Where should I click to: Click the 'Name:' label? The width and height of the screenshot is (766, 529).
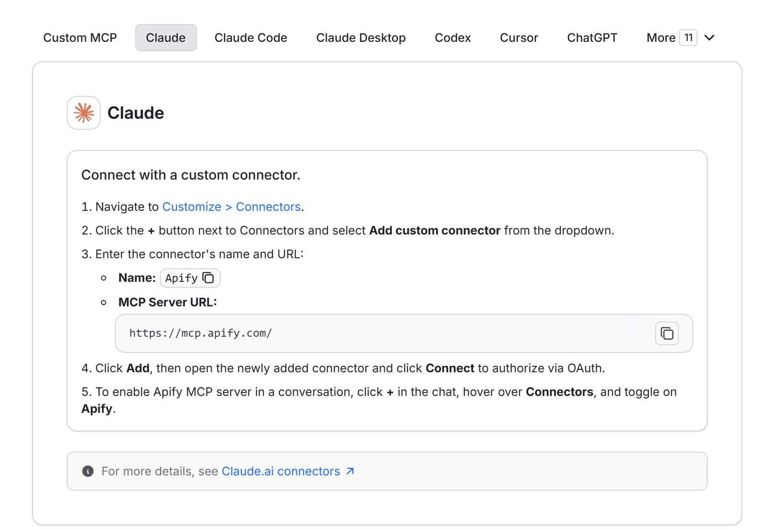pyautogui.click(x=137, y=278)
